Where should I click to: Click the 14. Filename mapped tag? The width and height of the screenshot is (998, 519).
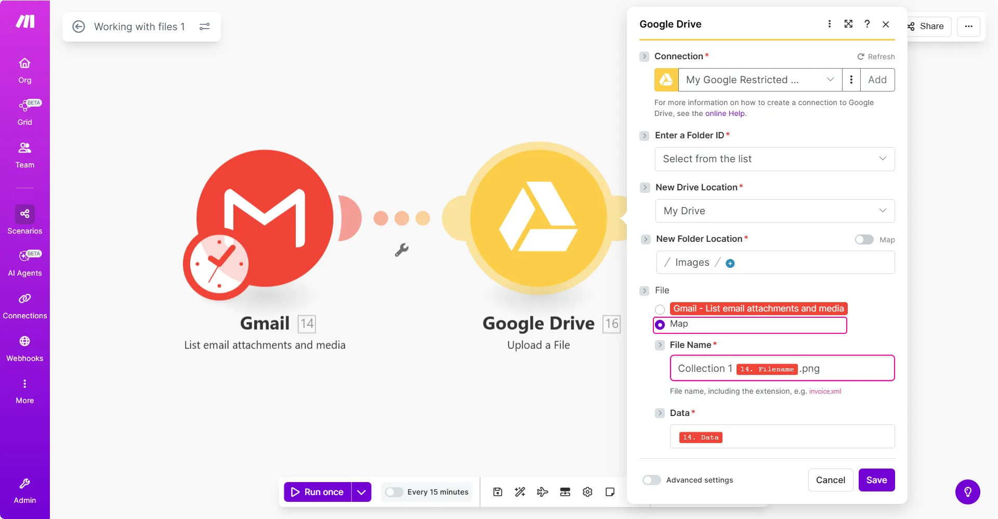click(x=767, y=369)
